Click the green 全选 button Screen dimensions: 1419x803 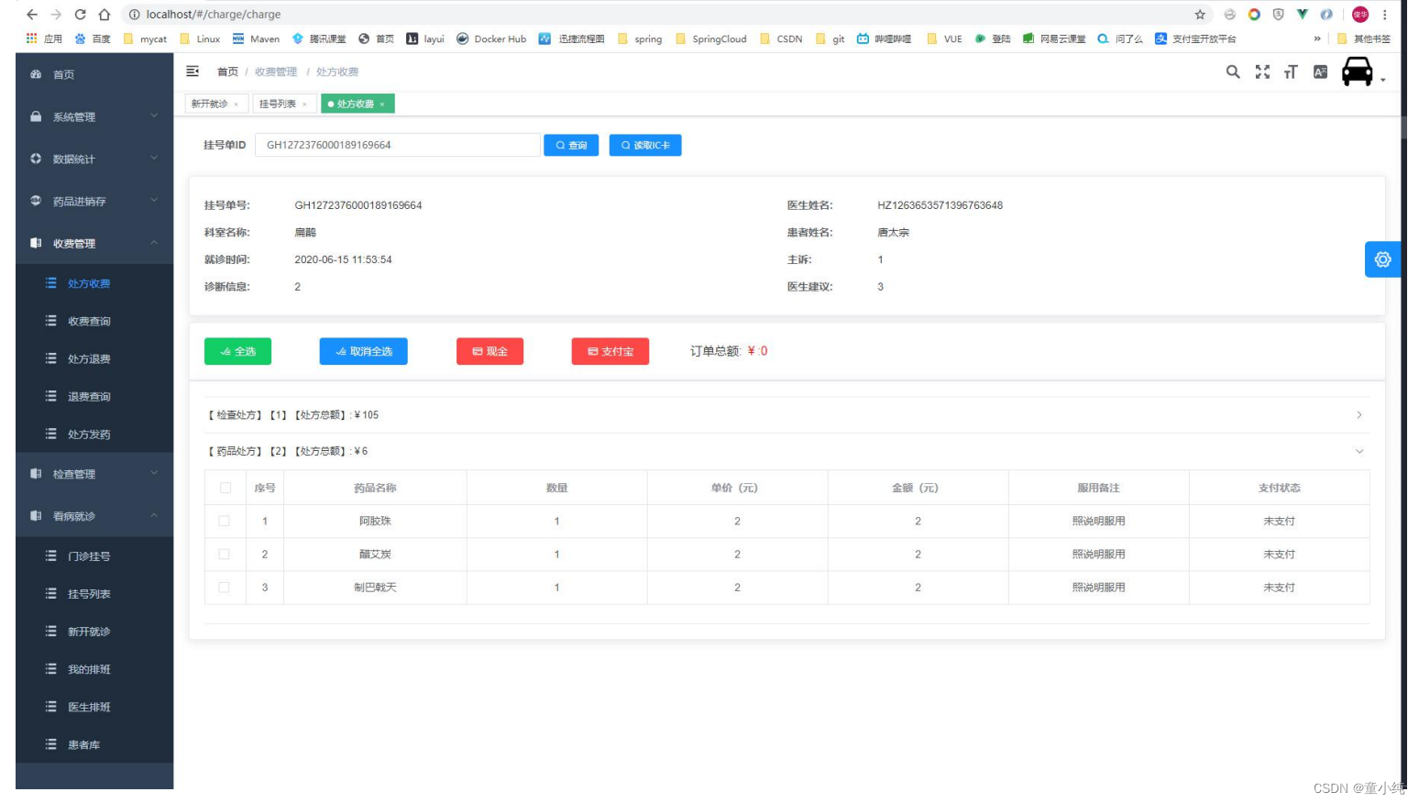(x=237, y=351)
